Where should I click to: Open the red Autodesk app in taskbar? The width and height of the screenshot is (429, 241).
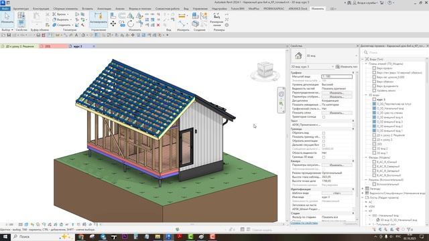coord(180,236)
